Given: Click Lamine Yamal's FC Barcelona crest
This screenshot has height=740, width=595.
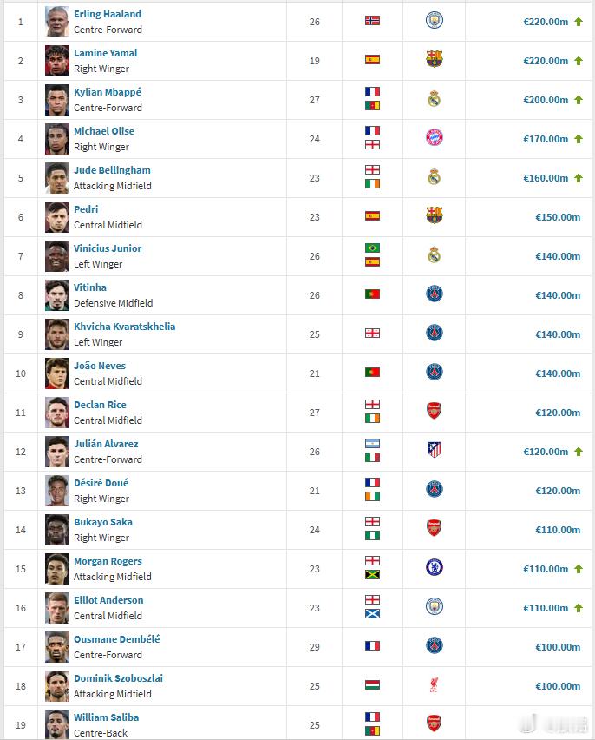Looking at the screenshot, I should [435, 59].
